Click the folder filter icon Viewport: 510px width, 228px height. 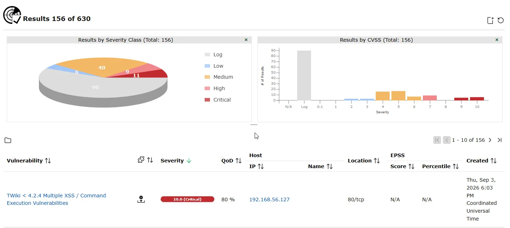pos(8,140)
